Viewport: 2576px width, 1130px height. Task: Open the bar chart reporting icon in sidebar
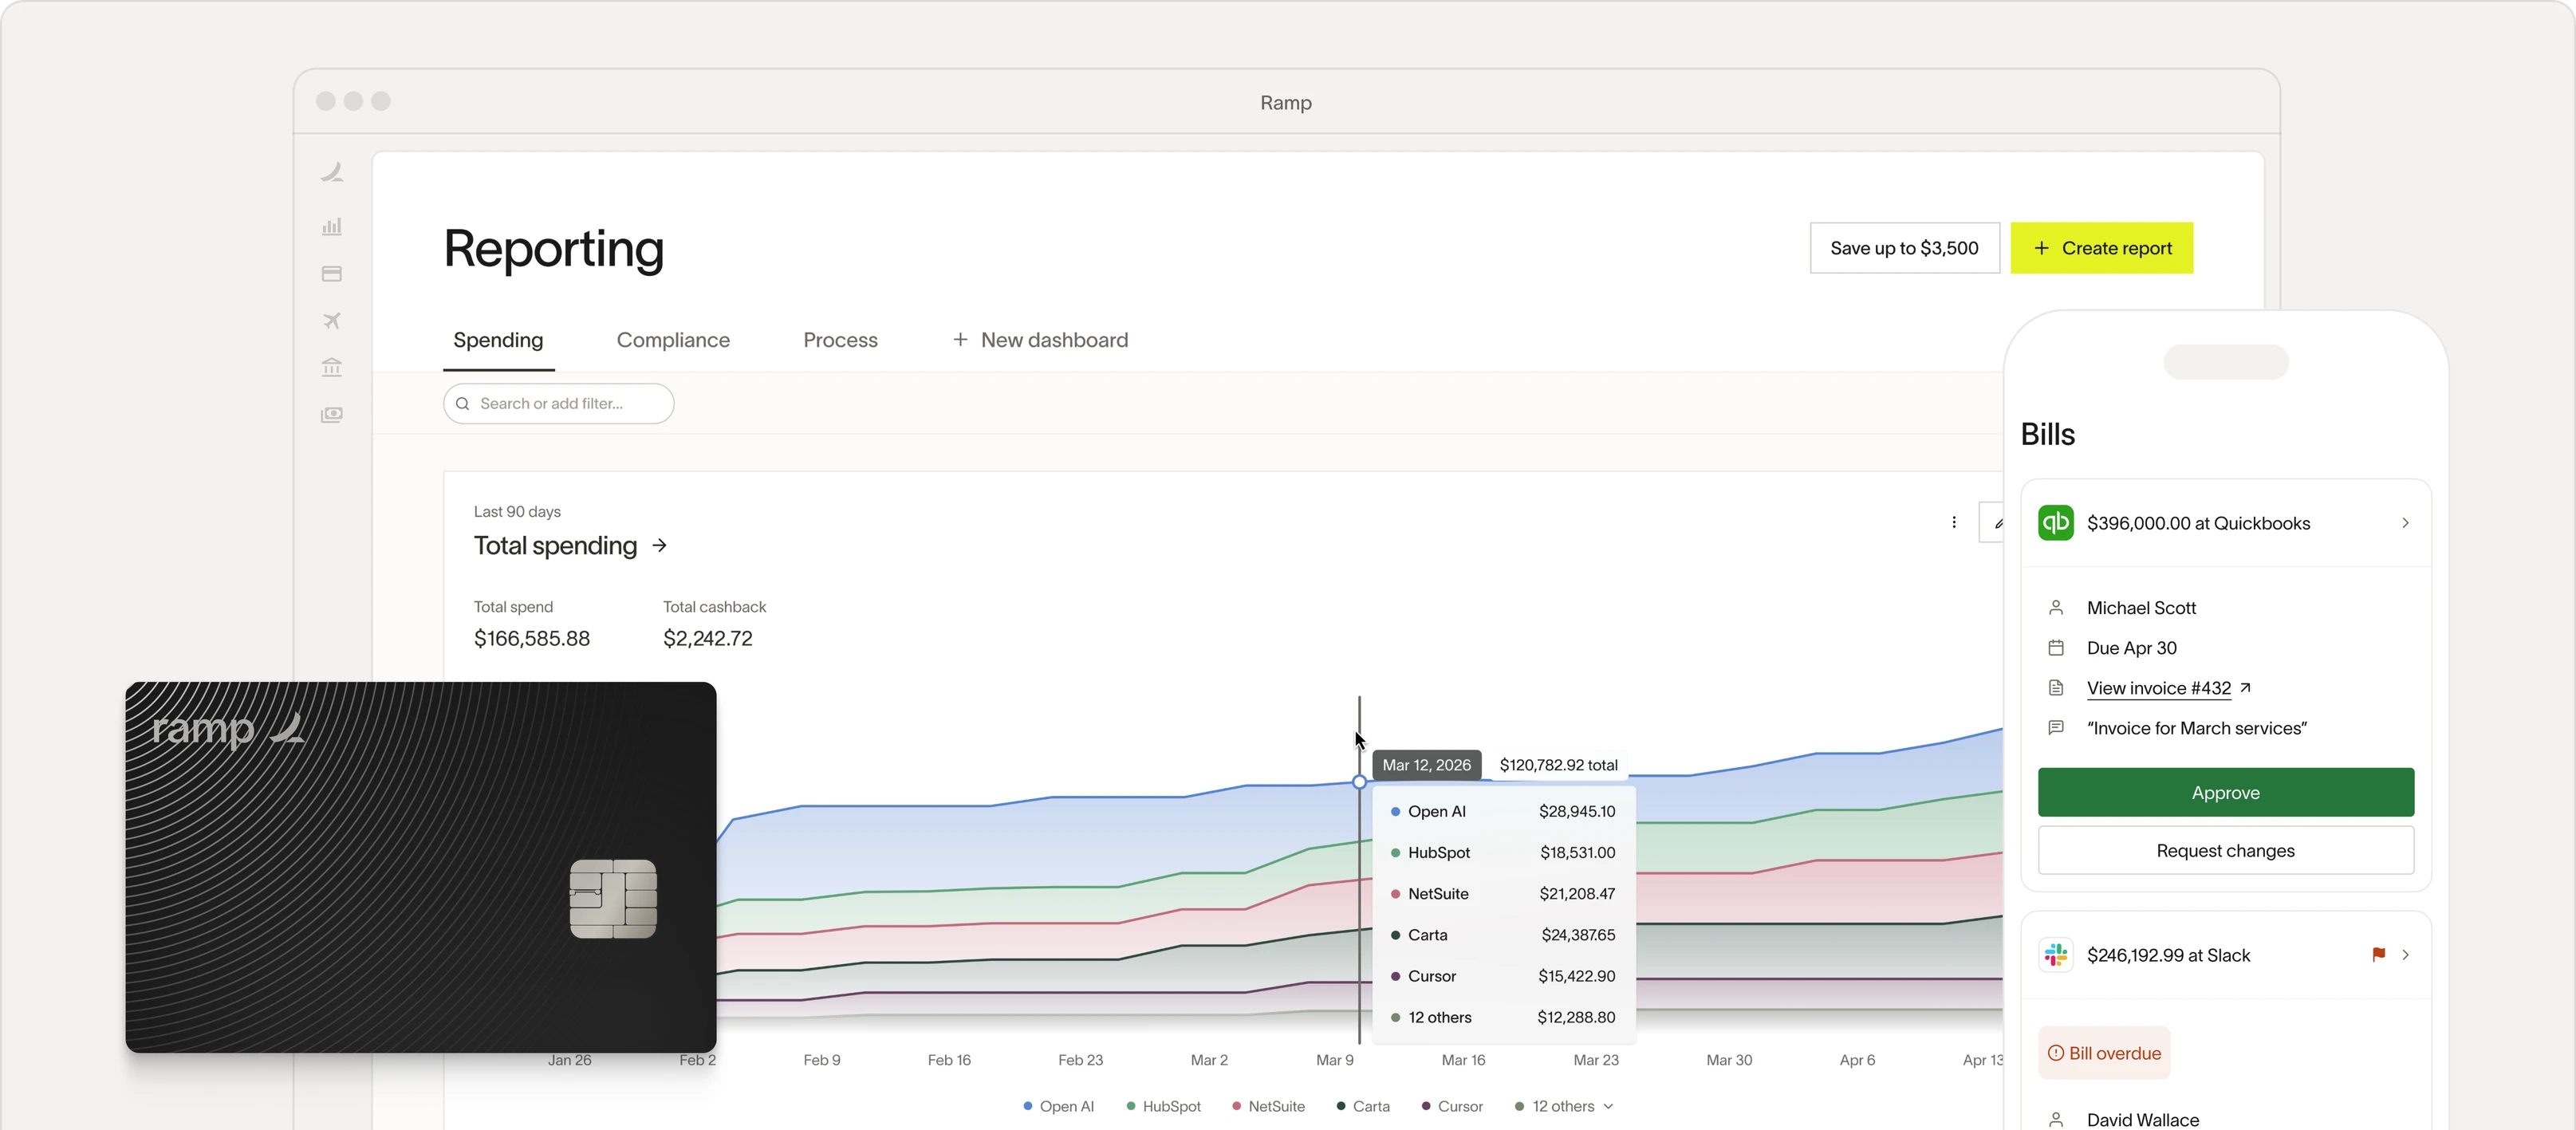pyautogui.click(x=332, y=226)
